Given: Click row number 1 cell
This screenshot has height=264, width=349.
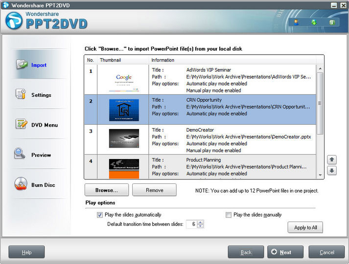Looking at the screenshot, I should pos(91,79).
